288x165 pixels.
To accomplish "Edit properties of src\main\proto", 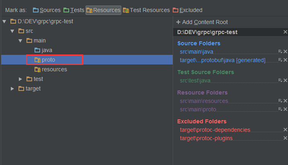I will tap(280, 109).
